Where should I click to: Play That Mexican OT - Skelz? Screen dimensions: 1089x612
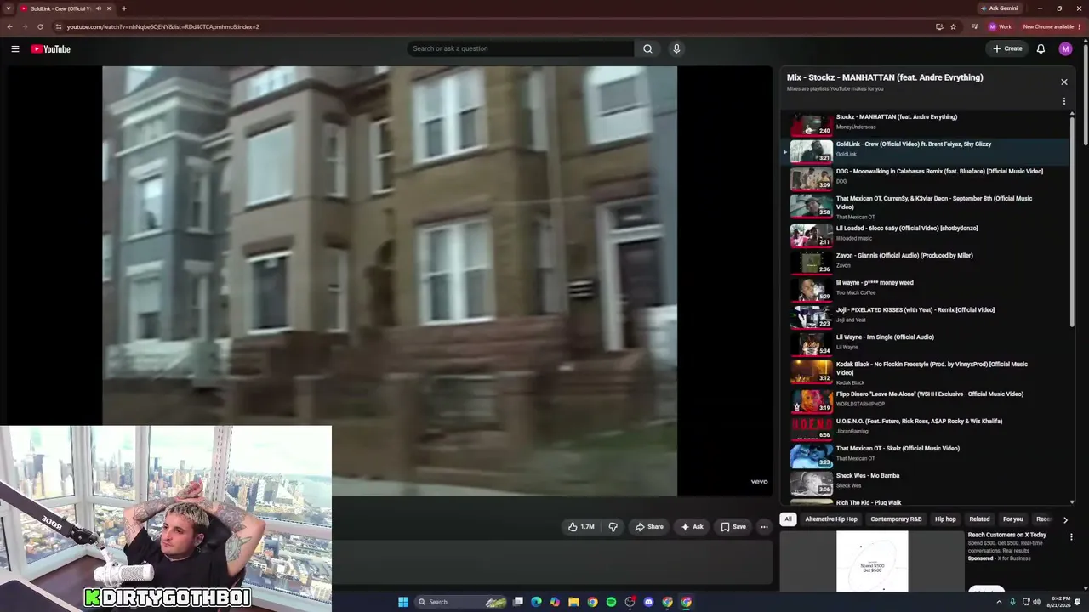[926, 455]
